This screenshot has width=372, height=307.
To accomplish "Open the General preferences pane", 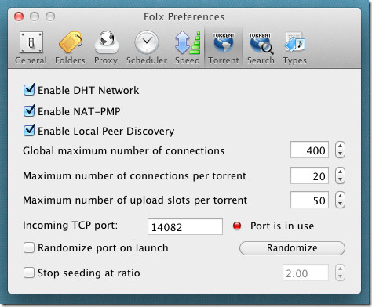I will 31,48.
